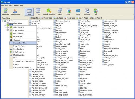
Task: Select Customize Connection Order... entry
Action: [x=23, y=61]
